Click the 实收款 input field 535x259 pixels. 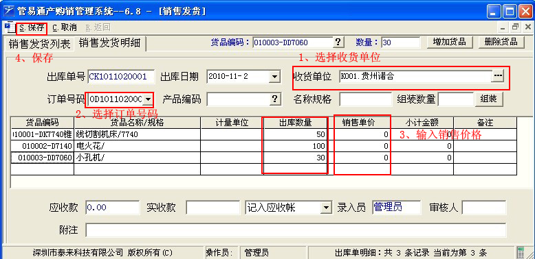(213, 207)
